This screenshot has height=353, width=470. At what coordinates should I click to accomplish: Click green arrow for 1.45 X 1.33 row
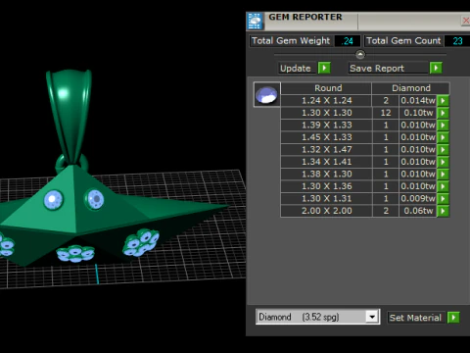(443, 137)
